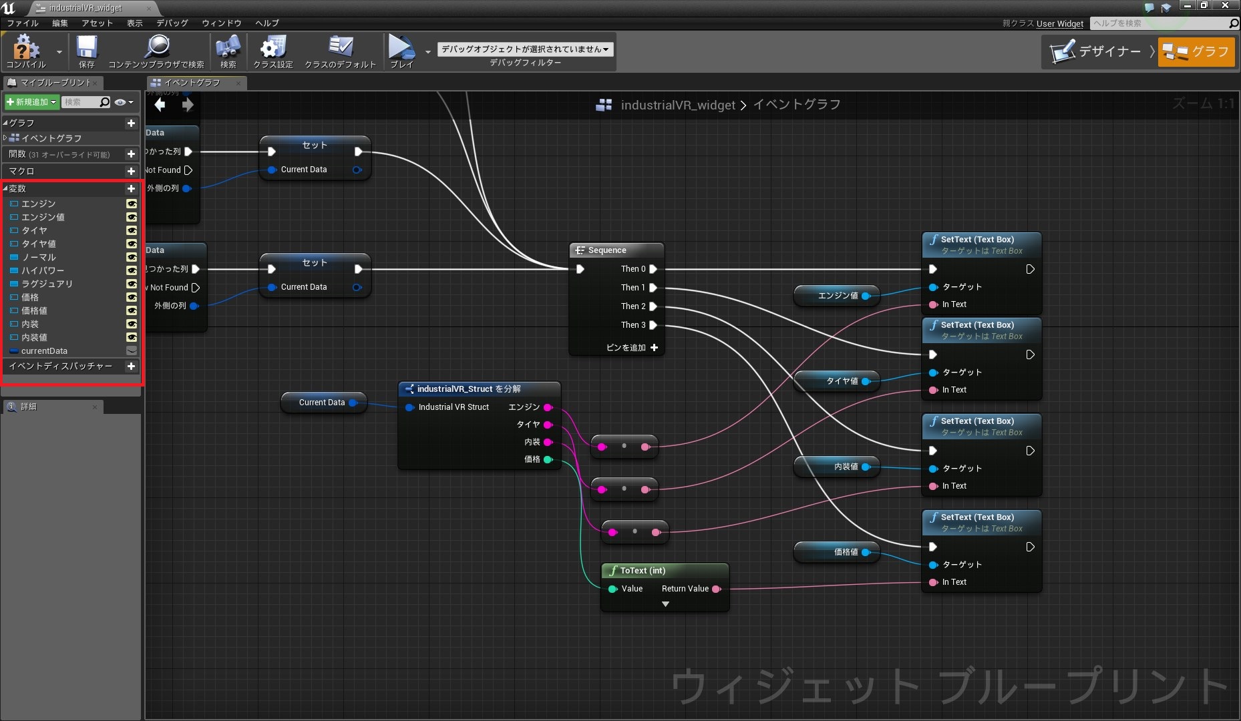The width and height of the screenshot is (1241, 721).
Task: Close the Event Graph tab
Action: tap(238, 83)
